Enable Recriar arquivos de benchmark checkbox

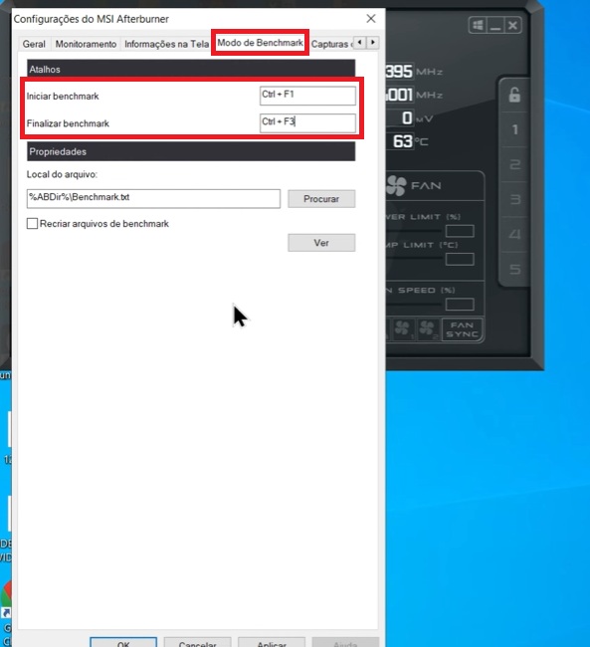32,224
